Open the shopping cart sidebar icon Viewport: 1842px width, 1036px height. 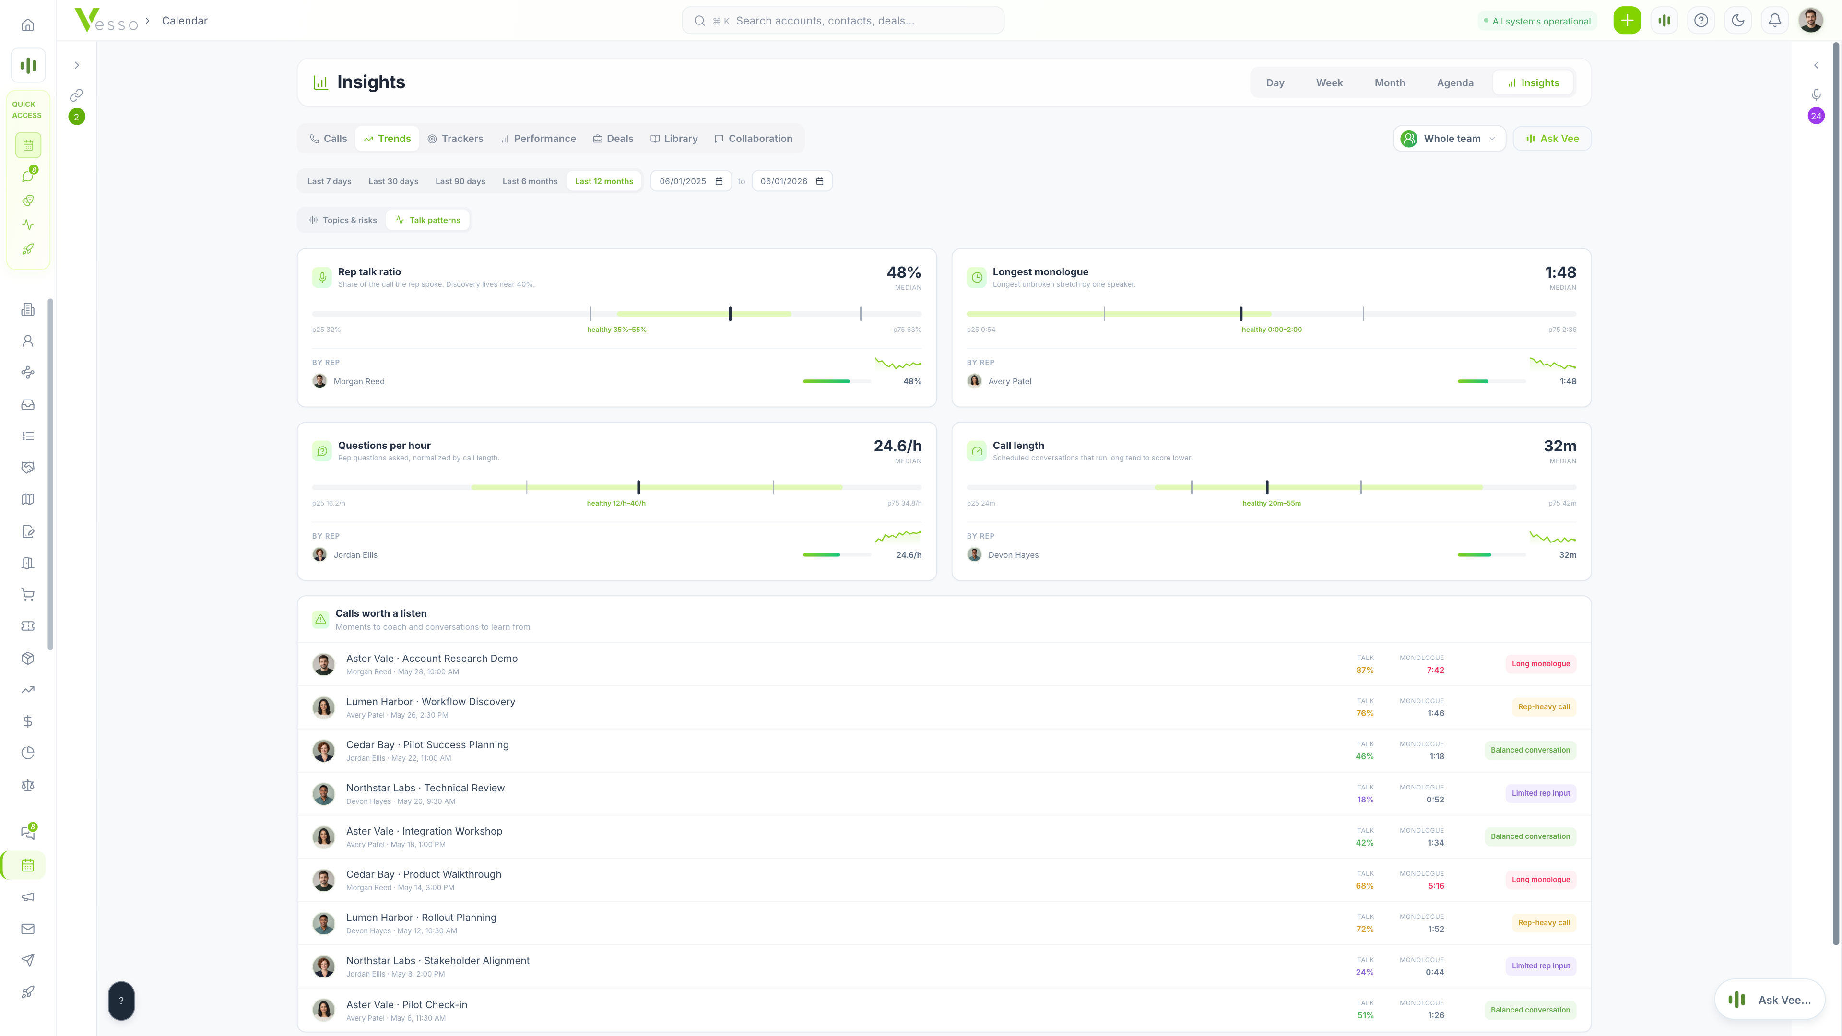28,594
